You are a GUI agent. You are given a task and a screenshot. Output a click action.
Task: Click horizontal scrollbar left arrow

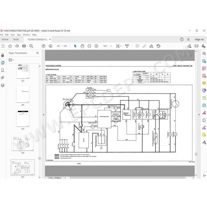coord(65,178)
